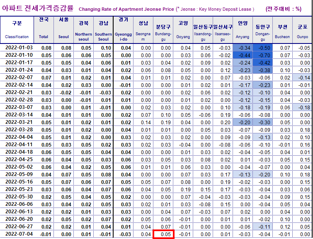Select the date cell 2022-05-09
313x239 pixels.
pos(17,174)
